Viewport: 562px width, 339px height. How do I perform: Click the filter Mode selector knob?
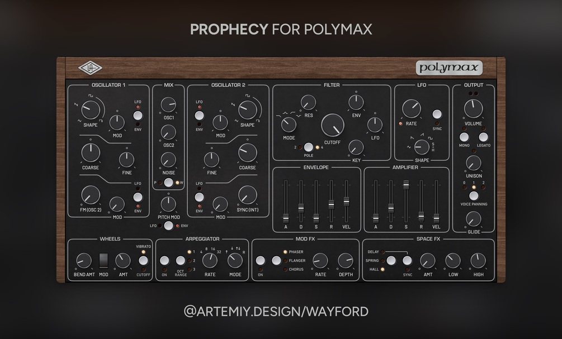289,125
